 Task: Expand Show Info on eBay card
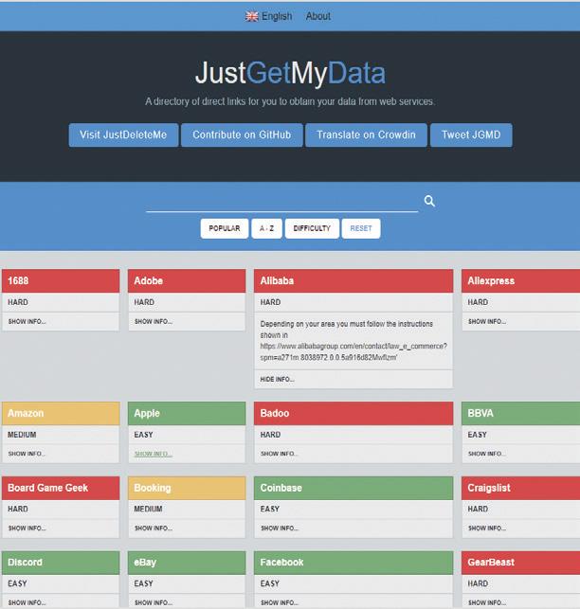[x=154, y=602]
